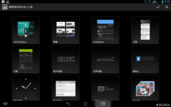Tap the alarm clock status icon
This screenshot has height=107, width=171.
click(145, 2)
